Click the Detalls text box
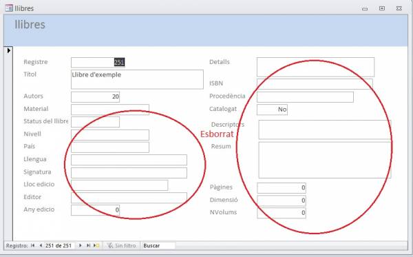Viewport: 413px width, 257px height. point(315,67)
